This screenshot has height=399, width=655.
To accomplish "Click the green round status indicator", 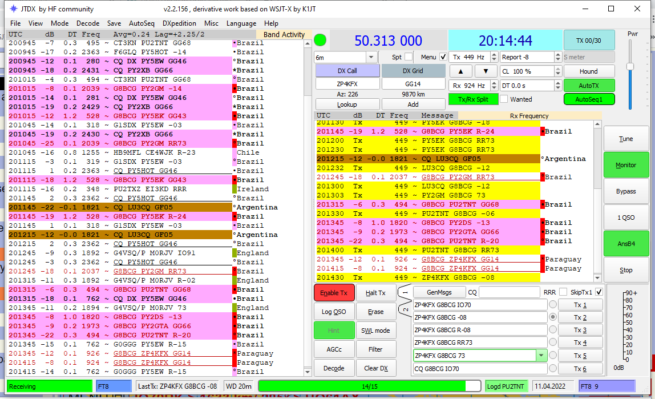I will coord(320,40).
